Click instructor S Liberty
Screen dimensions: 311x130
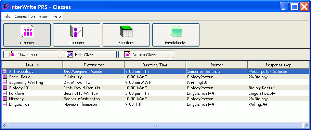pyautogui.click(x=73, y=77)
